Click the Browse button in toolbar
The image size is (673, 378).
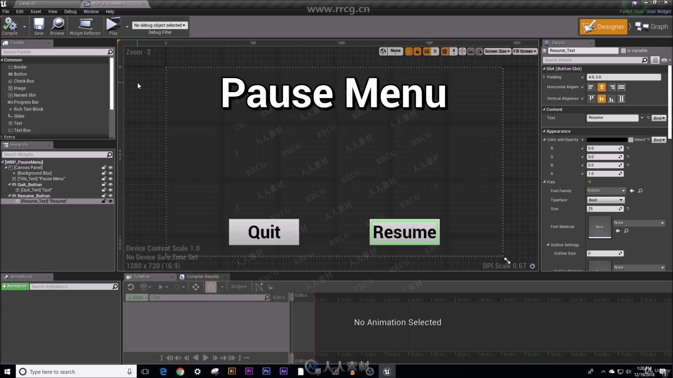click(x=57, y=26)
